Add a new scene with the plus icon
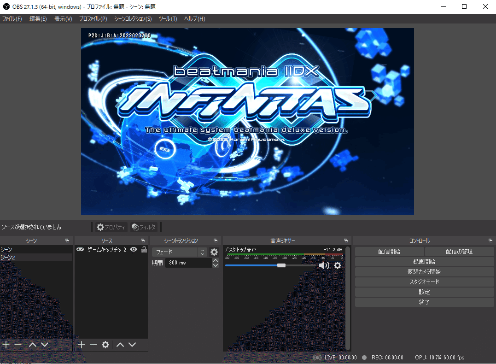The height and width of the screenshot is (364, 496). (x=6, y=345)
